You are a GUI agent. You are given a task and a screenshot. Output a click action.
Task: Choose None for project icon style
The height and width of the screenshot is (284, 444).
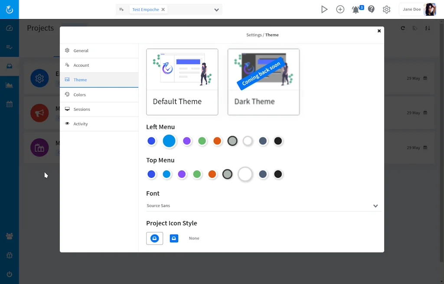[x=194, y=238]
